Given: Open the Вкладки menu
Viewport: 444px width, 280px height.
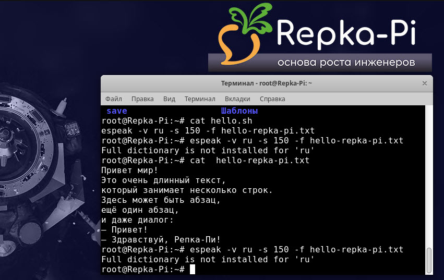Looking at the screenshot, I should click(x=237, y=99).
